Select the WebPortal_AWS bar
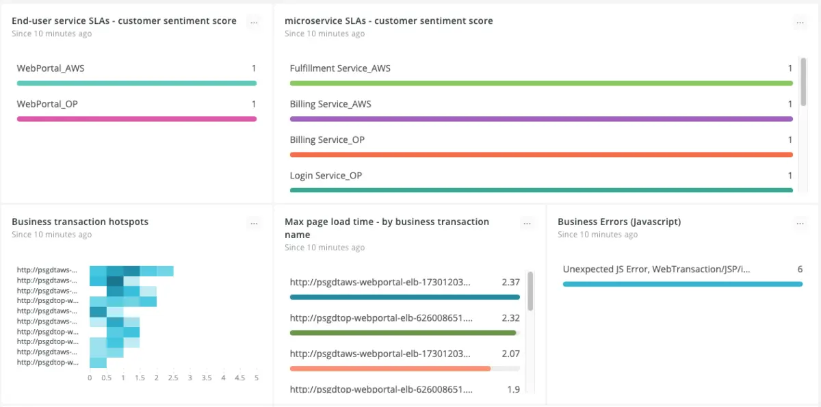This screenshot has width=821, height=407. [x=137, y=83]
